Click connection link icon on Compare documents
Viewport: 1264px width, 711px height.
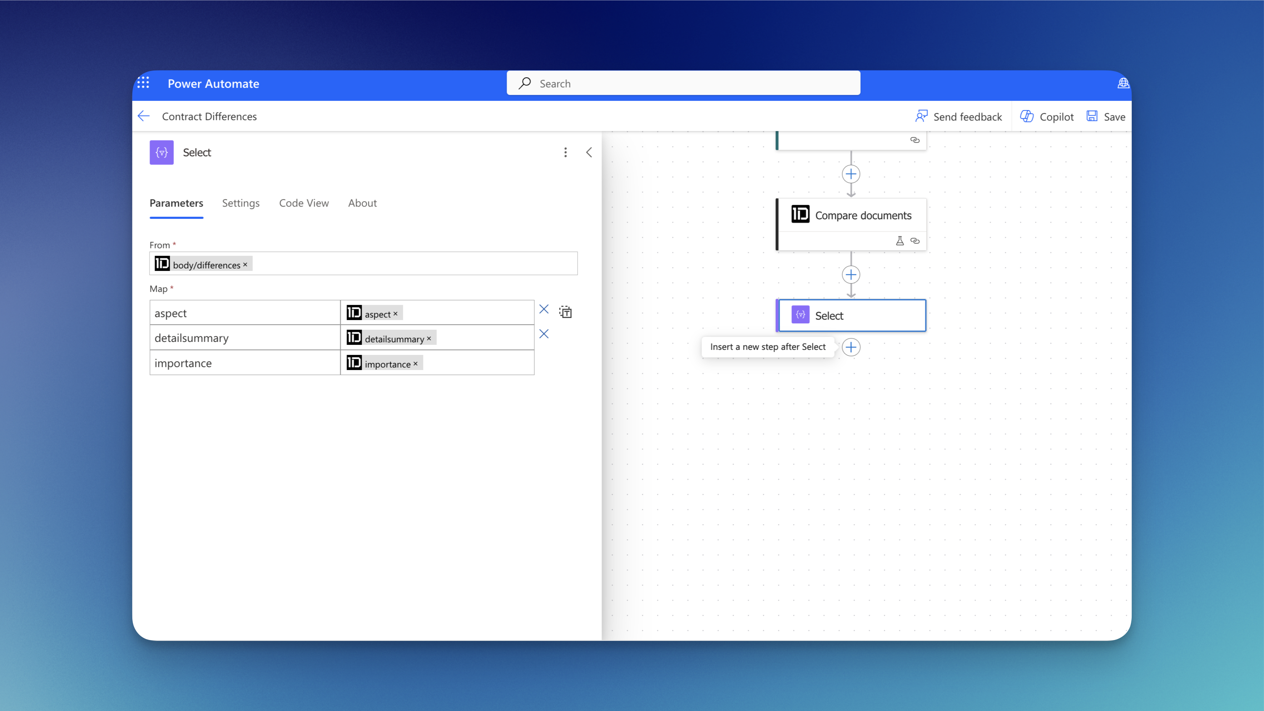coord(914,241)
